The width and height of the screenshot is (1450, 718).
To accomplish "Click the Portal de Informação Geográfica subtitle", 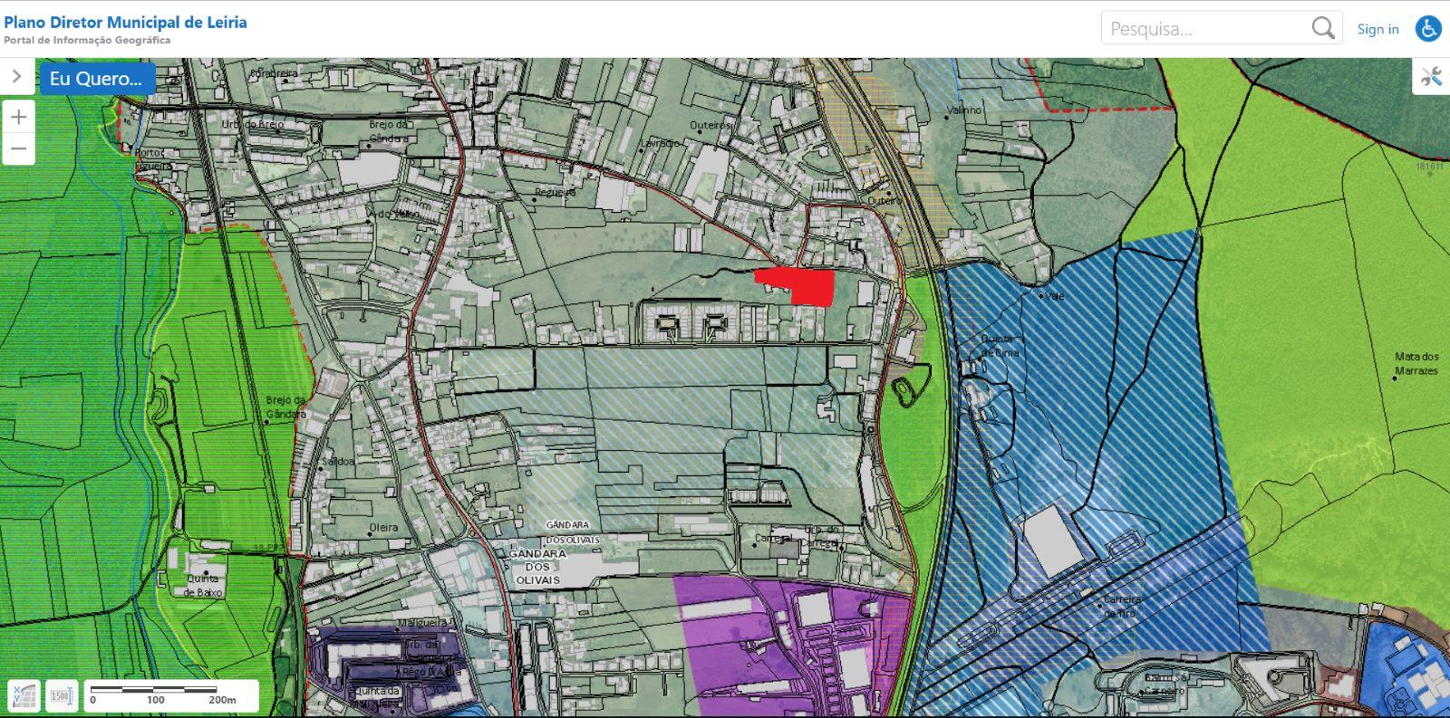I will (x=87, y=41).
